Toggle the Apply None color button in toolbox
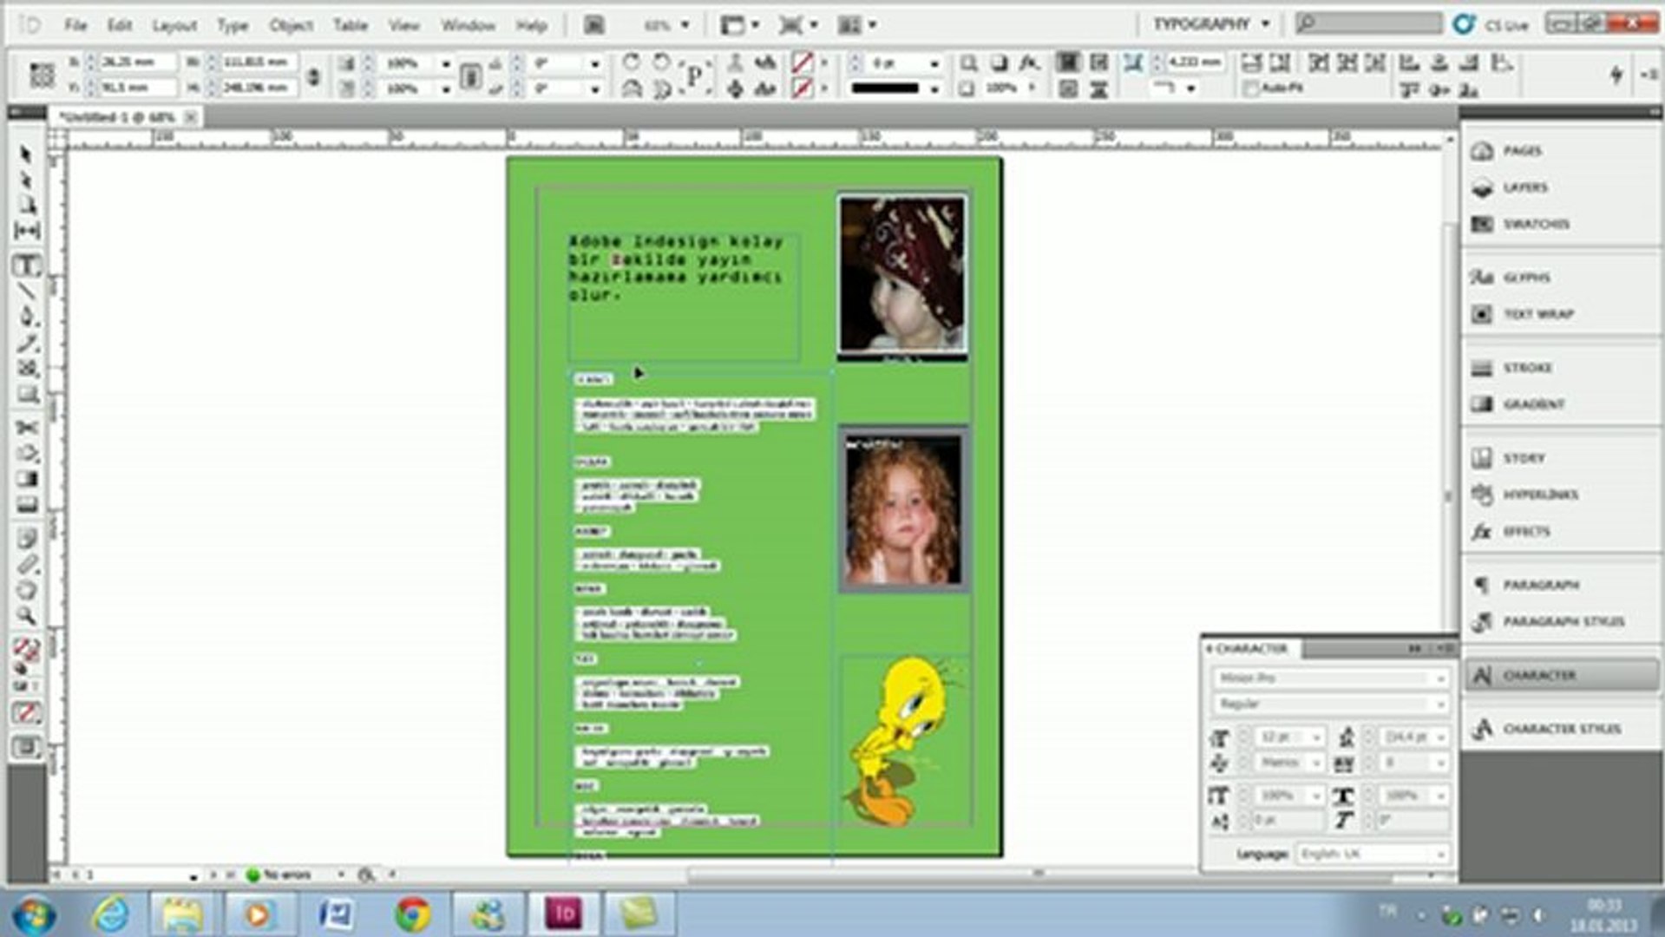The width and height of the screenshot is (1665, 937). [x=26, y=713]
